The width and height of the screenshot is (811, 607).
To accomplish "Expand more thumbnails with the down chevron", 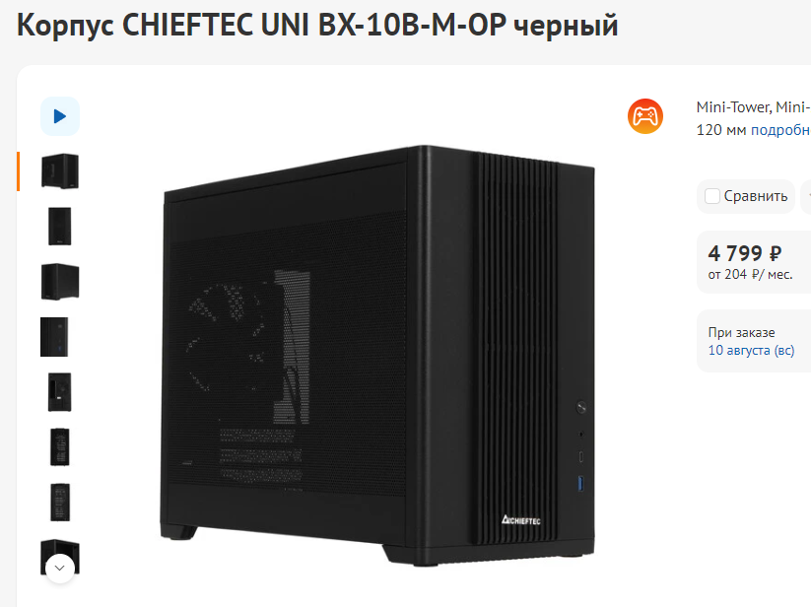I will [59, 569].
